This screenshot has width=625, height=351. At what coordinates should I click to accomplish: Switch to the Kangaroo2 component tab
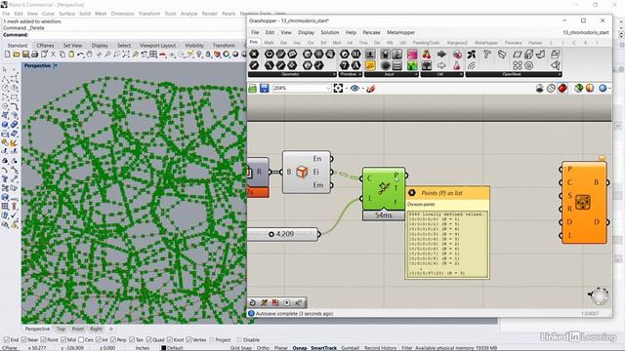coord(457,43)
